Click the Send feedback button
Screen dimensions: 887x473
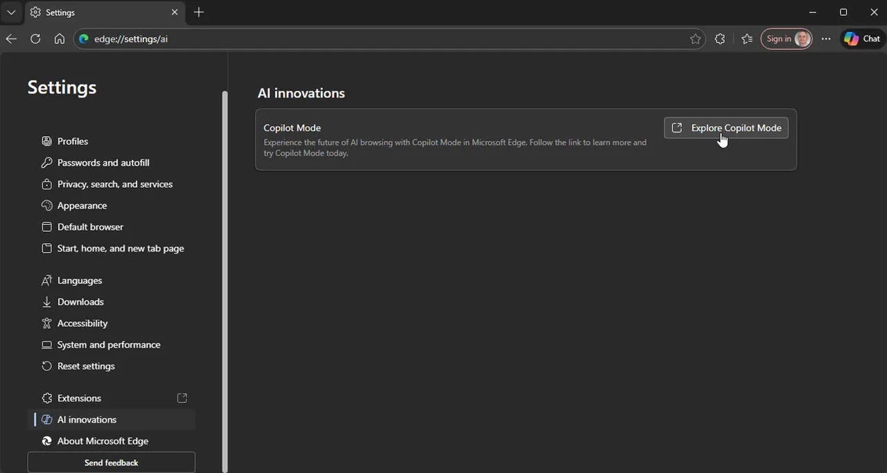point(111,463)
